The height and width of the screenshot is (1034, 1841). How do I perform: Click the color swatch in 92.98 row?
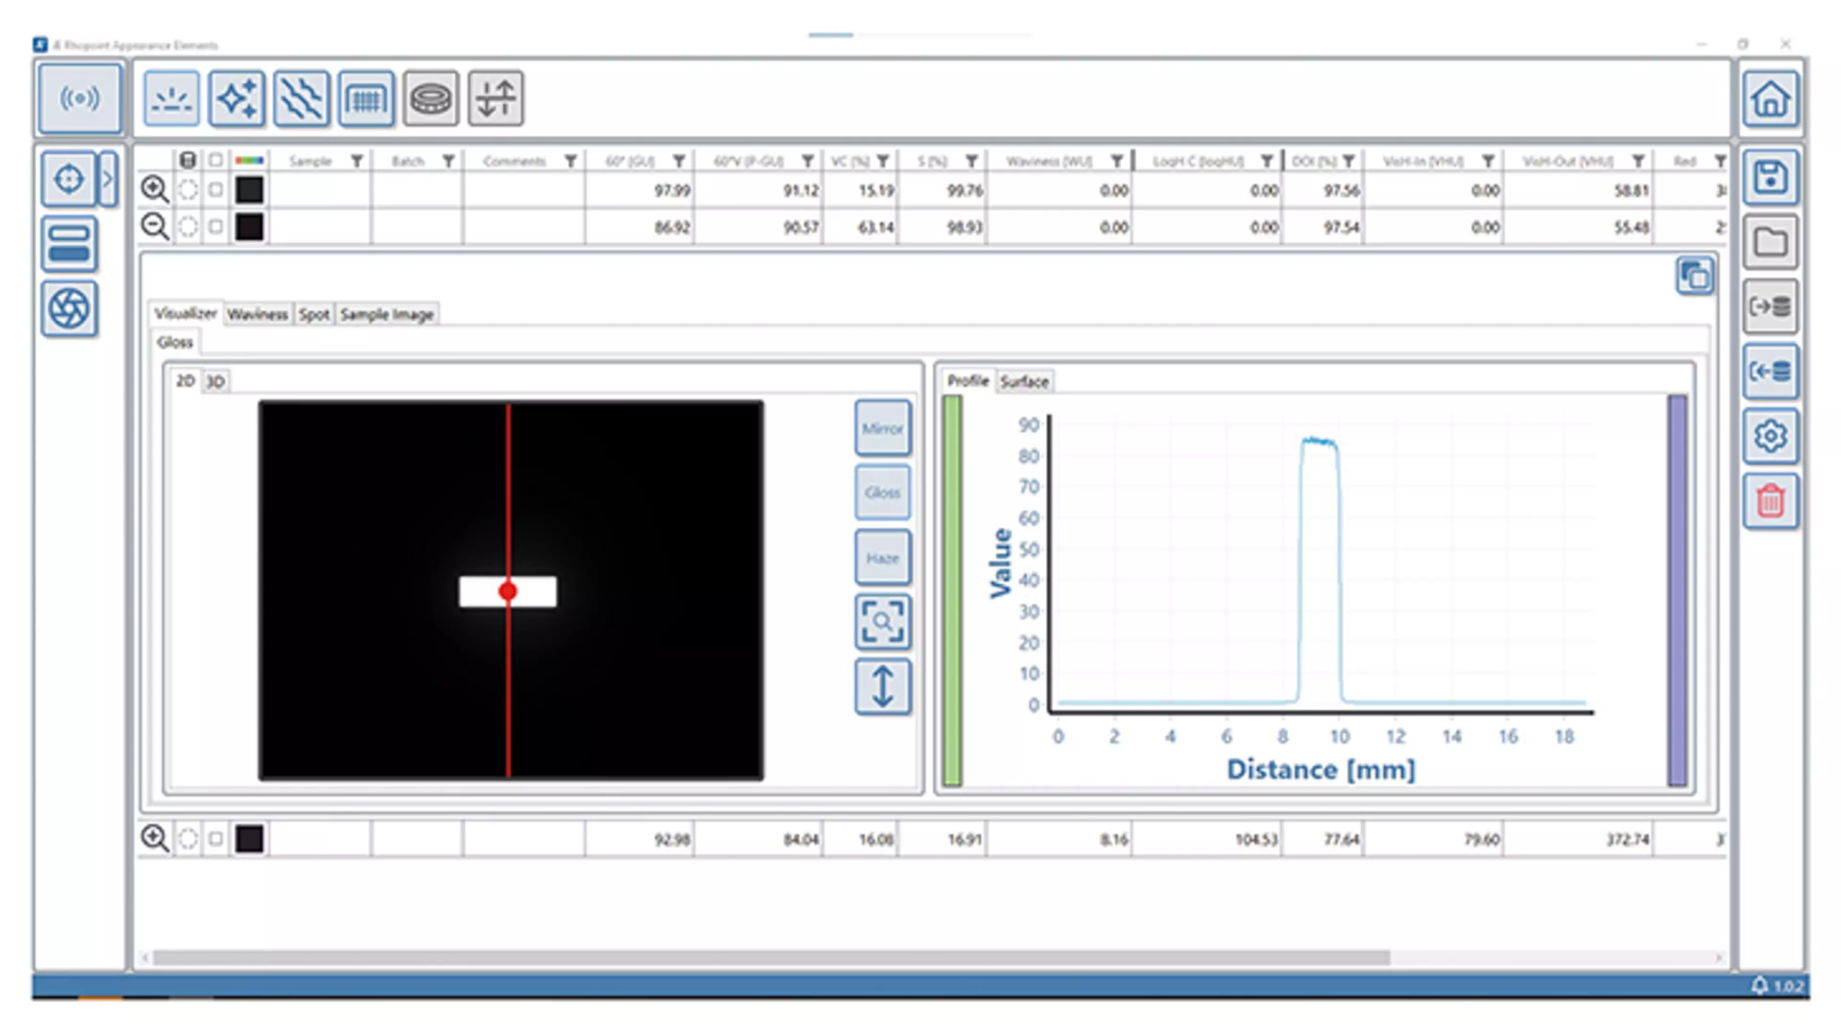tap(249, 838)
